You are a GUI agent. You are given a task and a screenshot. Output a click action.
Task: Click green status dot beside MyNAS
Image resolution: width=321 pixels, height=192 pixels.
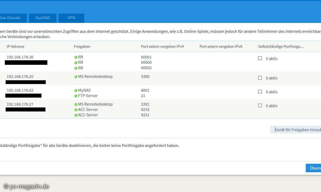[76, 91]
